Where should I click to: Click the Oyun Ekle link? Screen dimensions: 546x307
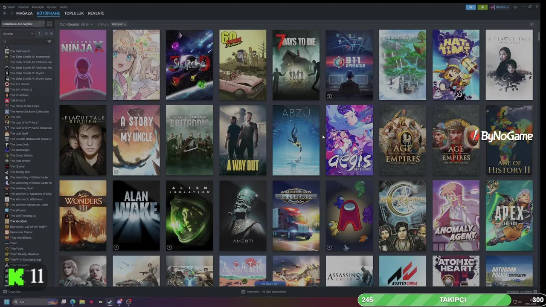[x=14, y=292]
